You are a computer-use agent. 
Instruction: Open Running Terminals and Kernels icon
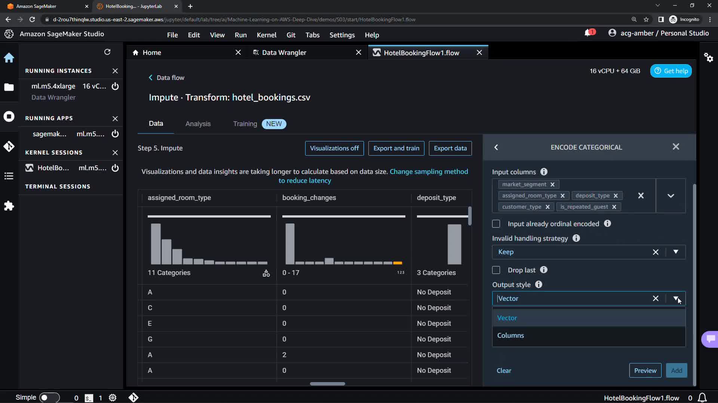[9, 116]
